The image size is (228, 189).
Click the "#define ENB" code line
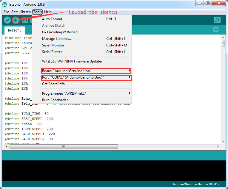pyautogui.click(x=16, y=88)
